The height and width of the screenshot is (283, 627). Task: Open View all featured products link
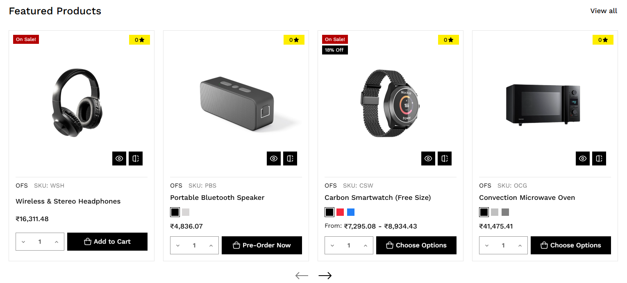coord(604,11)
